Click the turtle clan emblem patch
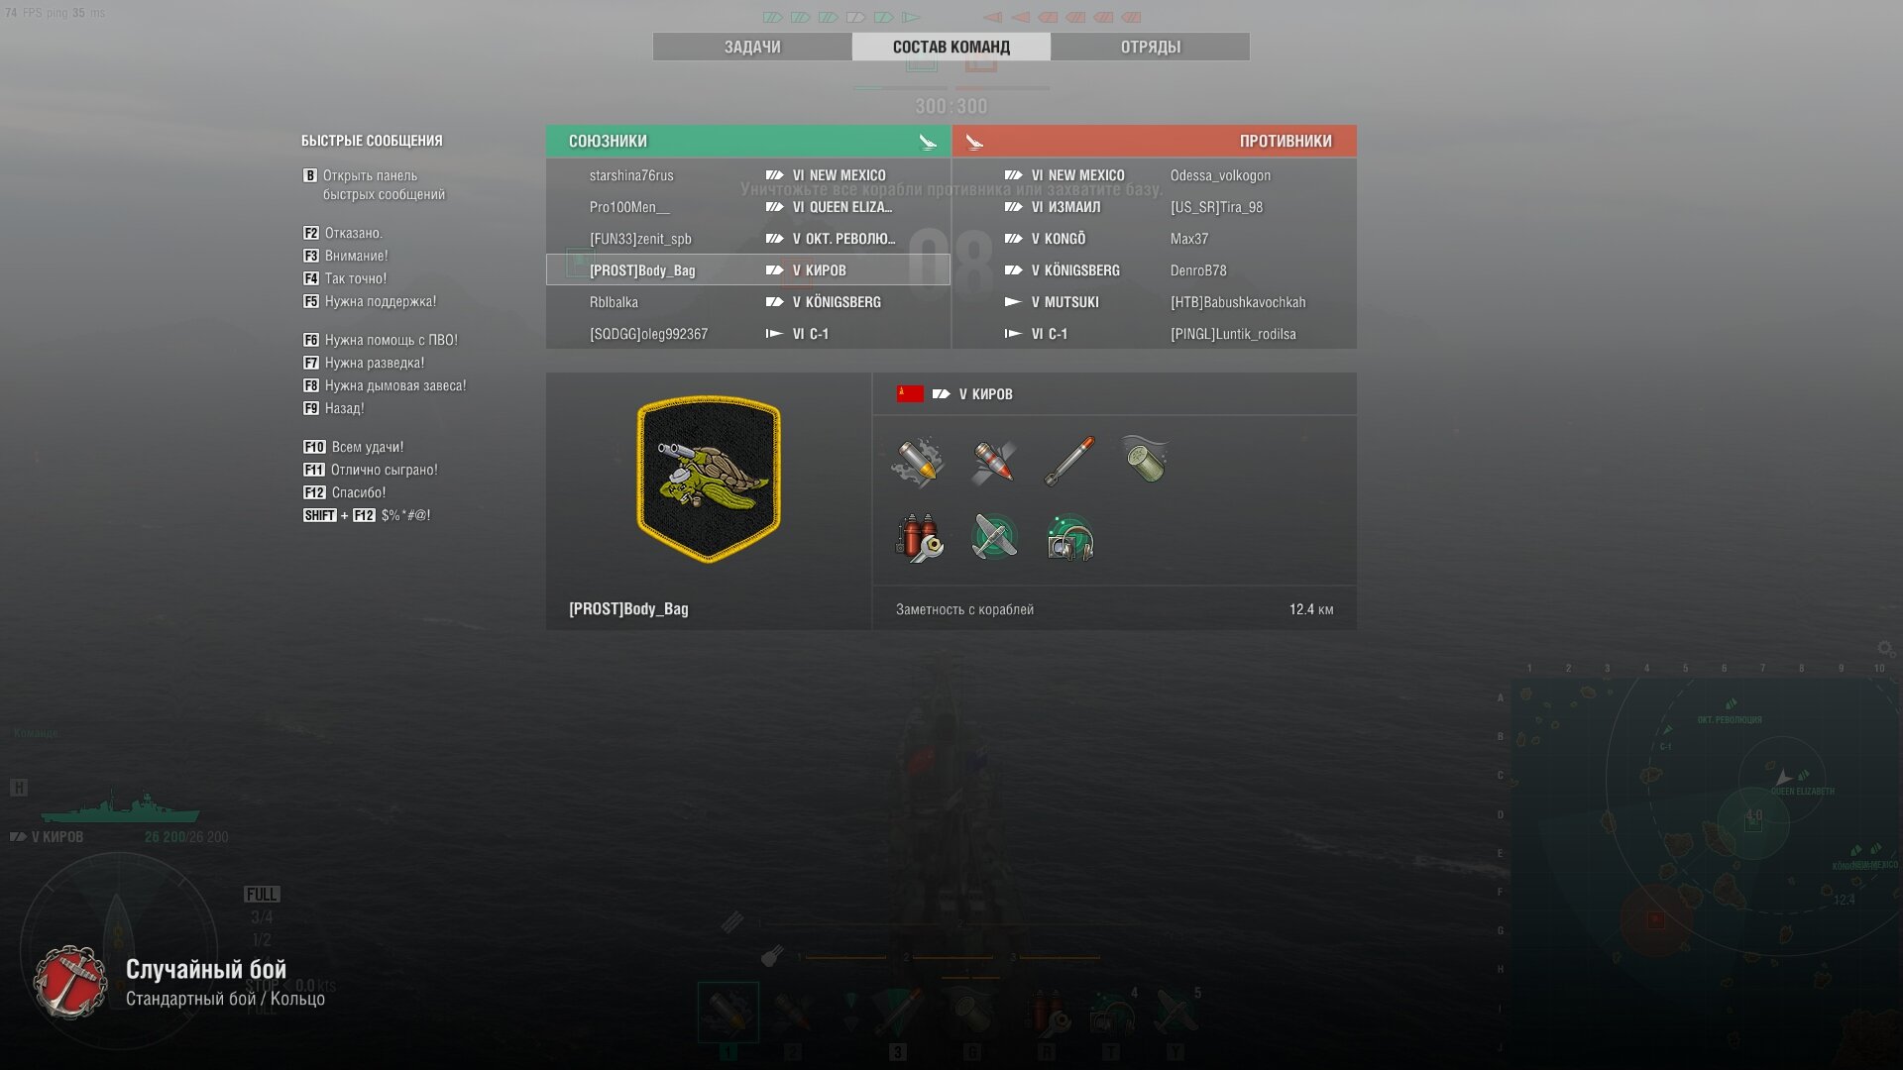Screen dimensions: 1903x1070 (709, 479)
